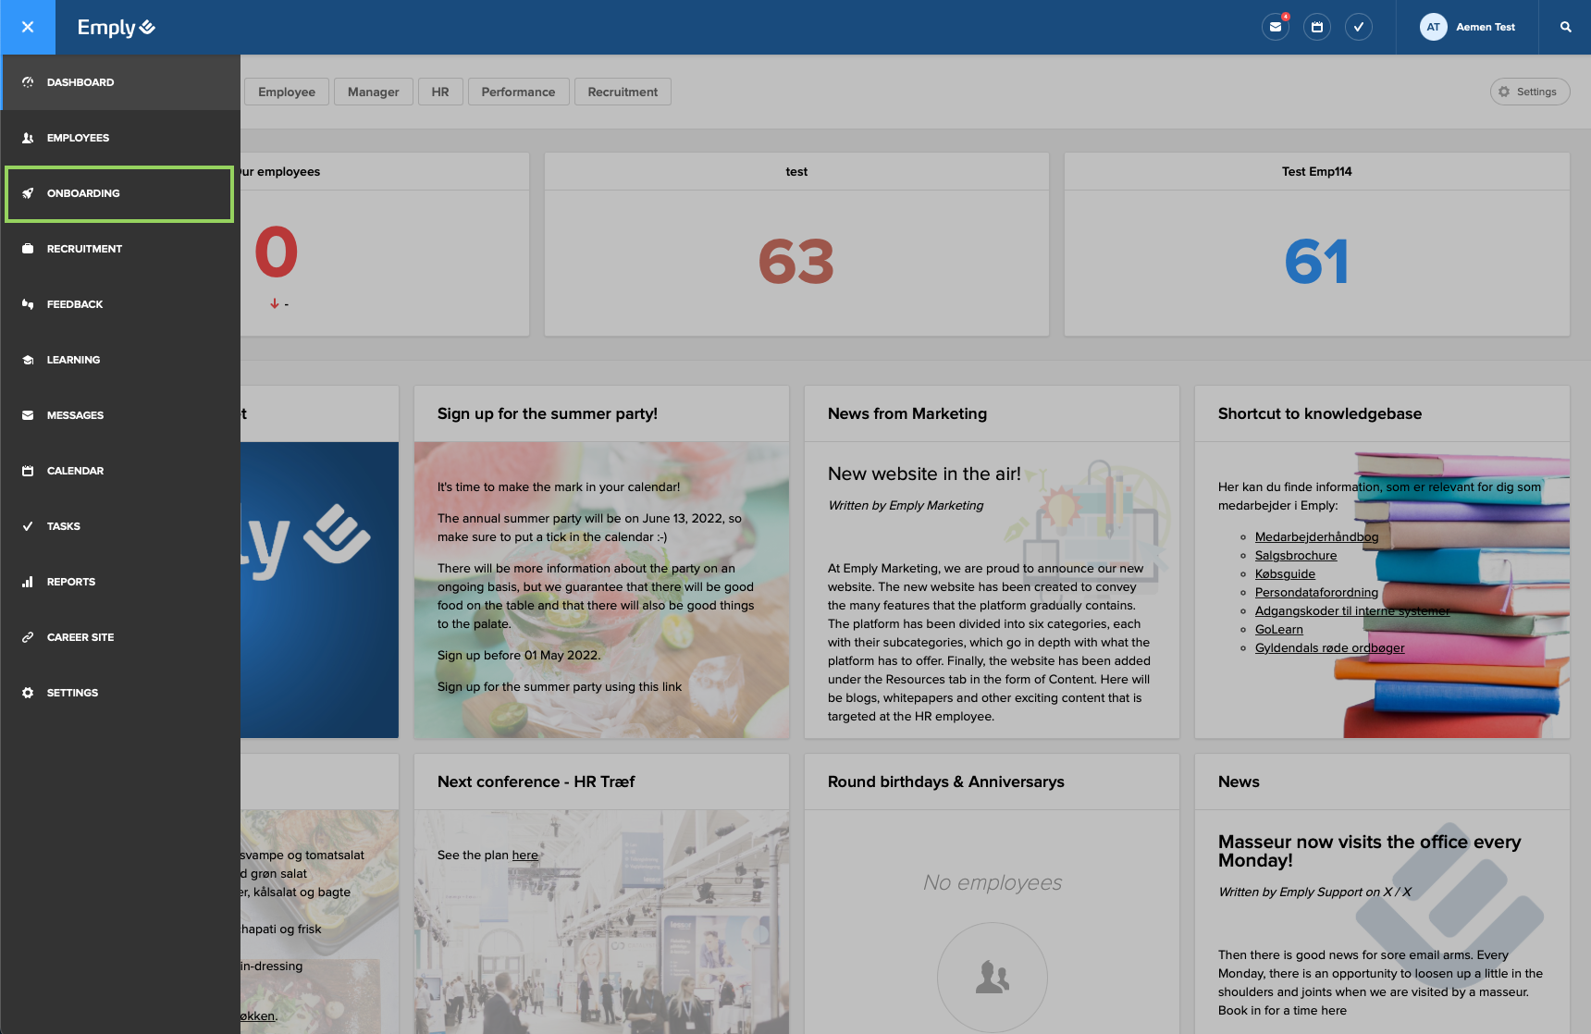The width and height of the screenshot is (1591, 1034).
Task: Open the Medarbejderhåndbog knowledgebase link
Action: pyautogui.click(x=1316, y=536)
